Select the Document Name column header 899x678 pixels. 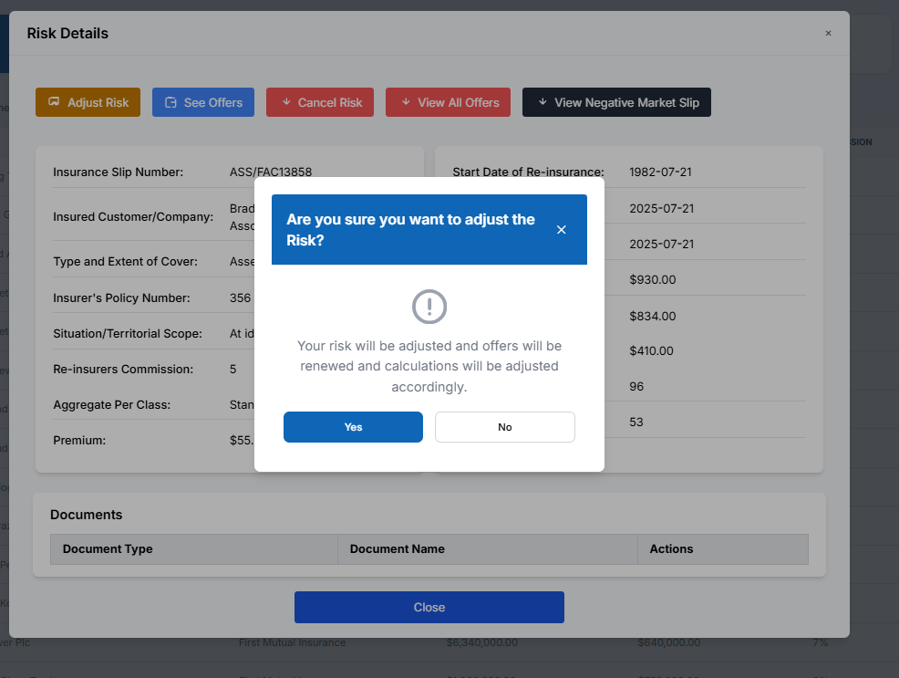pyautogui.click(x=398, y=549)
